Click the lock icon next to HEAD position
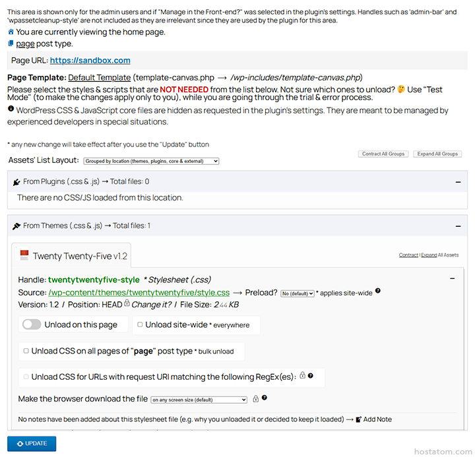This screenshot has width=475, height=457. (127, 304)
